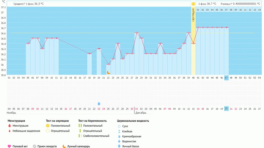
Task: Click the blue drop marker above November 23
Action: tap(99, 104)
